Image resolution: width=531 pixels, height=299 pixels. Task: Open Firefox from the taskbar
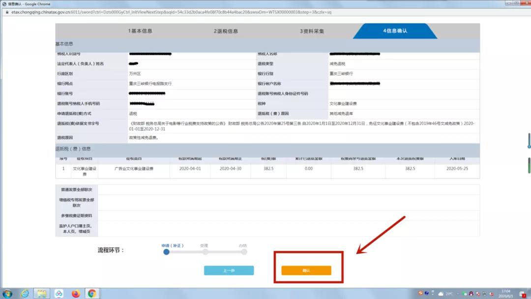(76, 294)
